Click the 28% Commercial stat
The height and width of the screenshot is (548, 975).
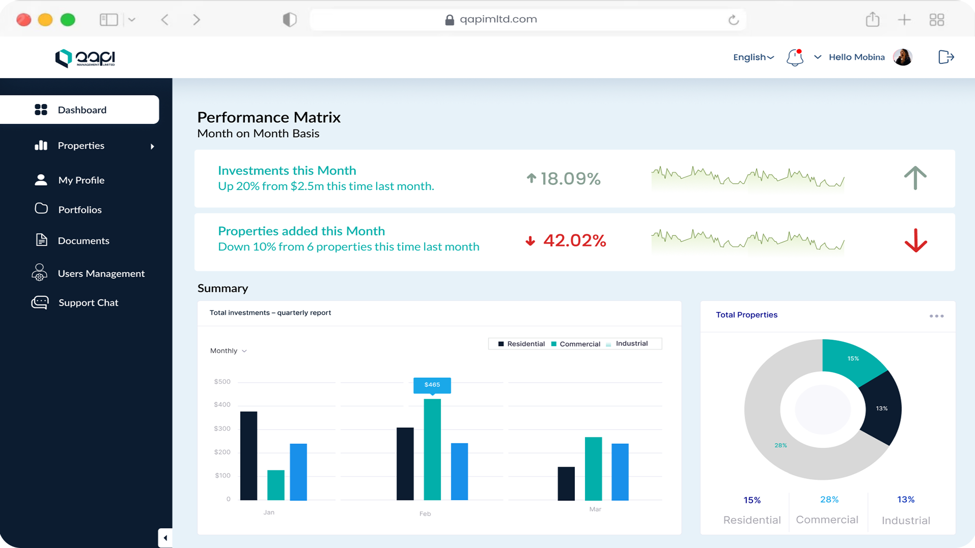tap(827, 509)
